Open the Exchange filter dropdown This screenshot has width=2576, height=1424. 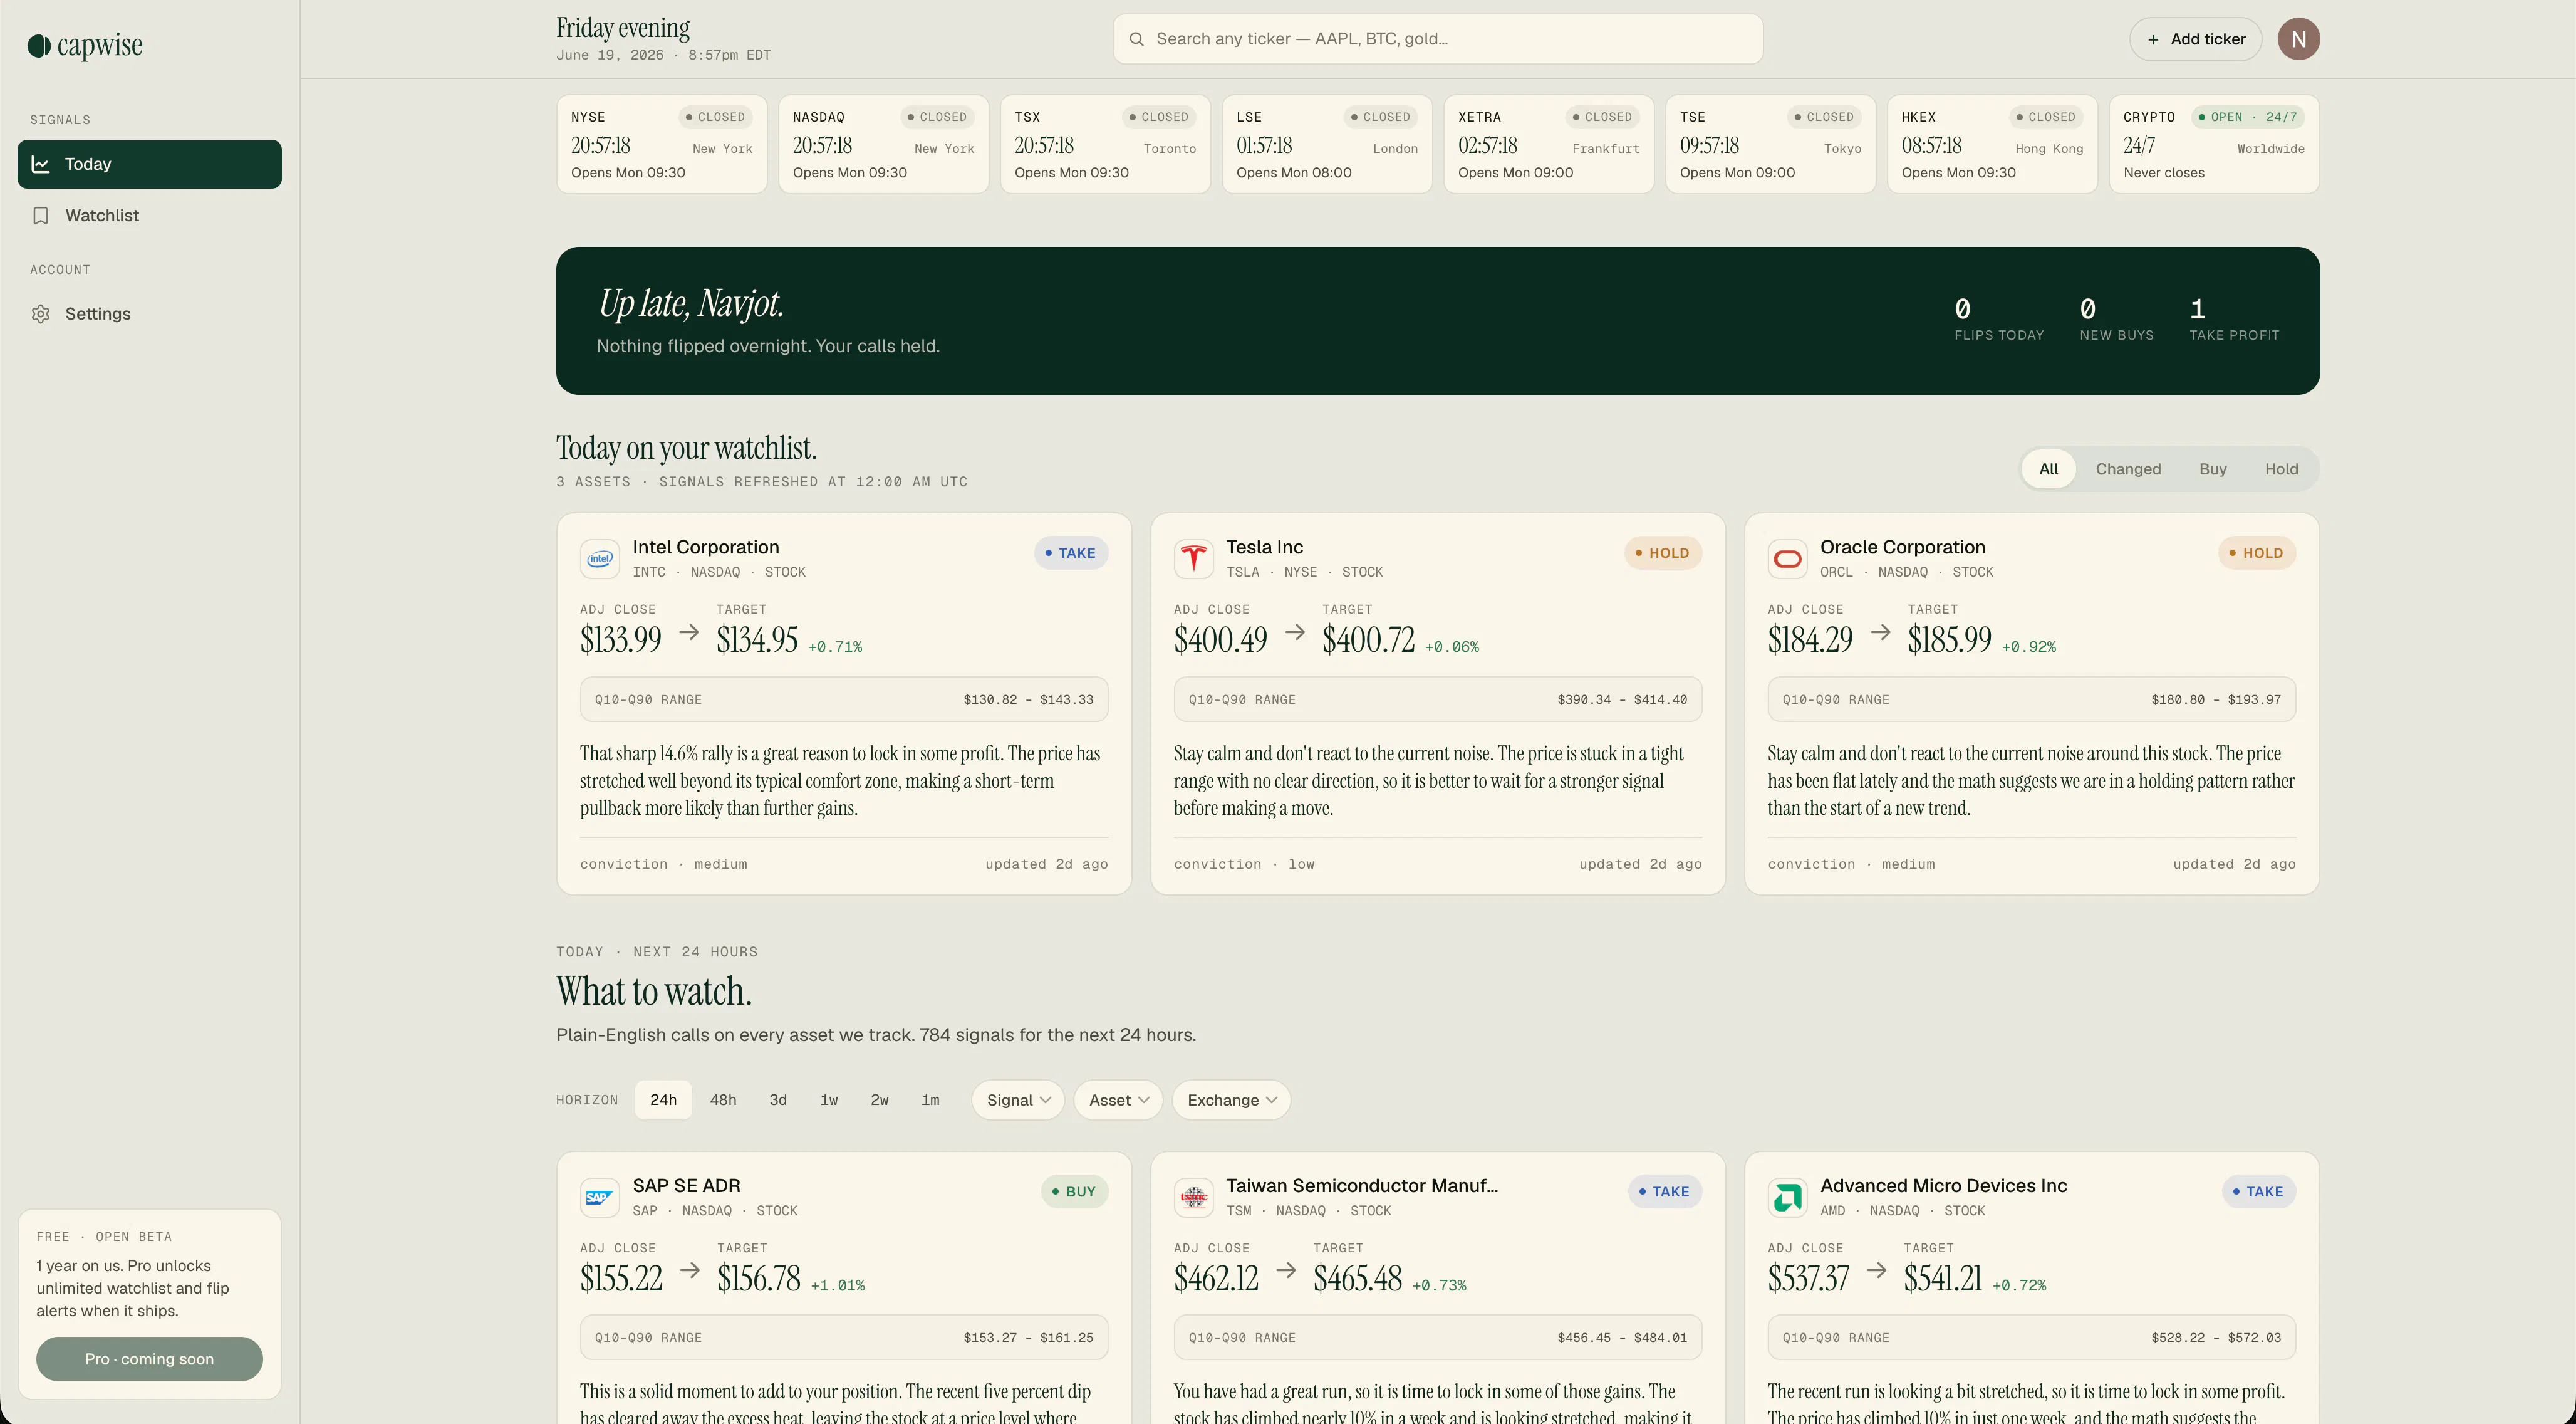pos(1231,1100)
